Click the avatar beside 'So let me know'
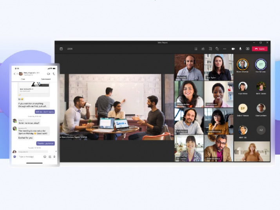 coord(14,121)
